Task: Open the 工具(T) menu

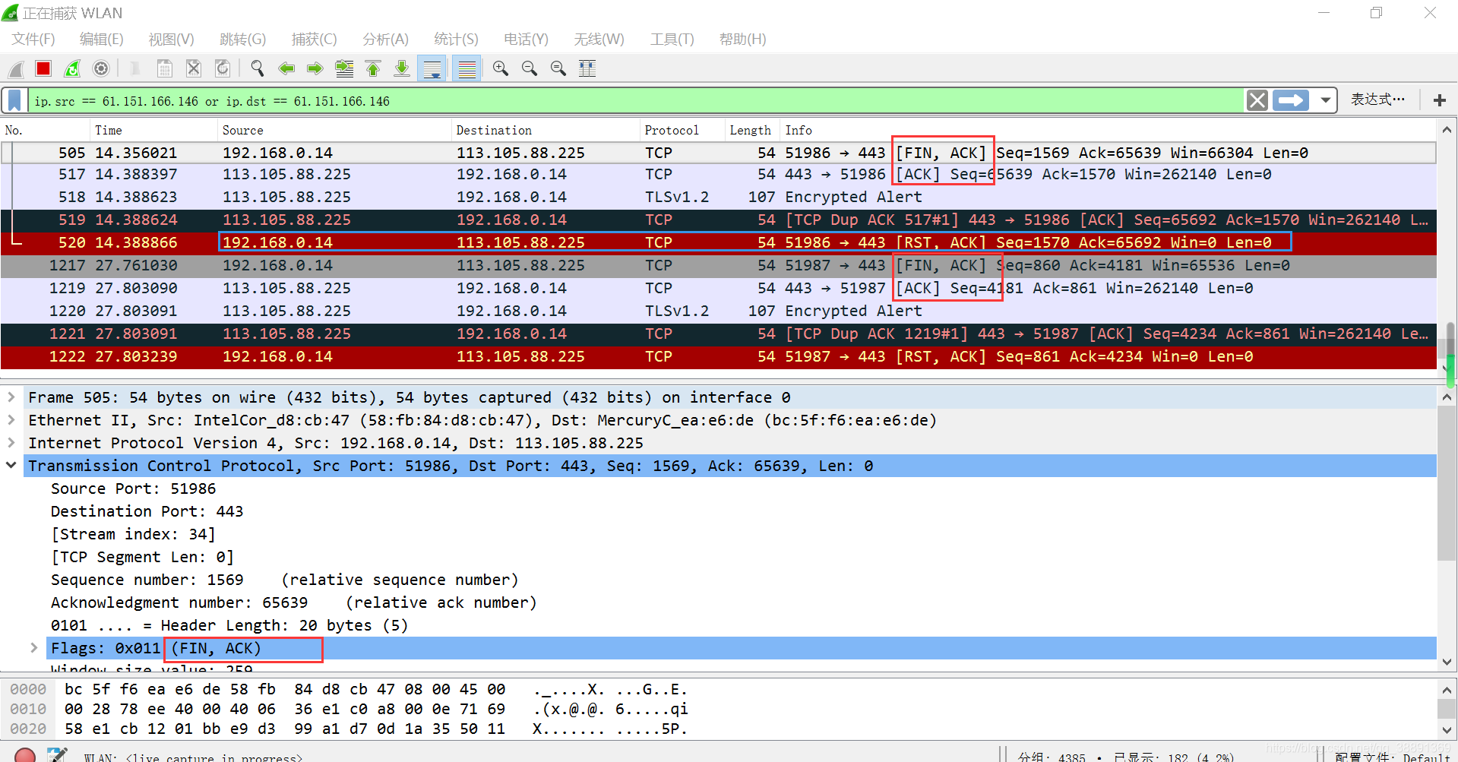Action: pos(672,39)
